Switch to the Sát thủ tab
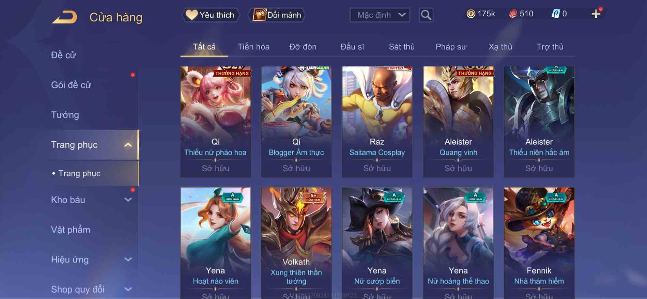Image resolution: width=647 pixels, height=299 pixels. pos(402,47)
